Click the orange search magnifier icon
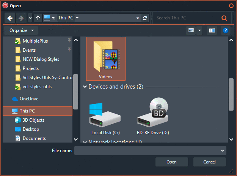The image size is (237, 176). point(224,18)
